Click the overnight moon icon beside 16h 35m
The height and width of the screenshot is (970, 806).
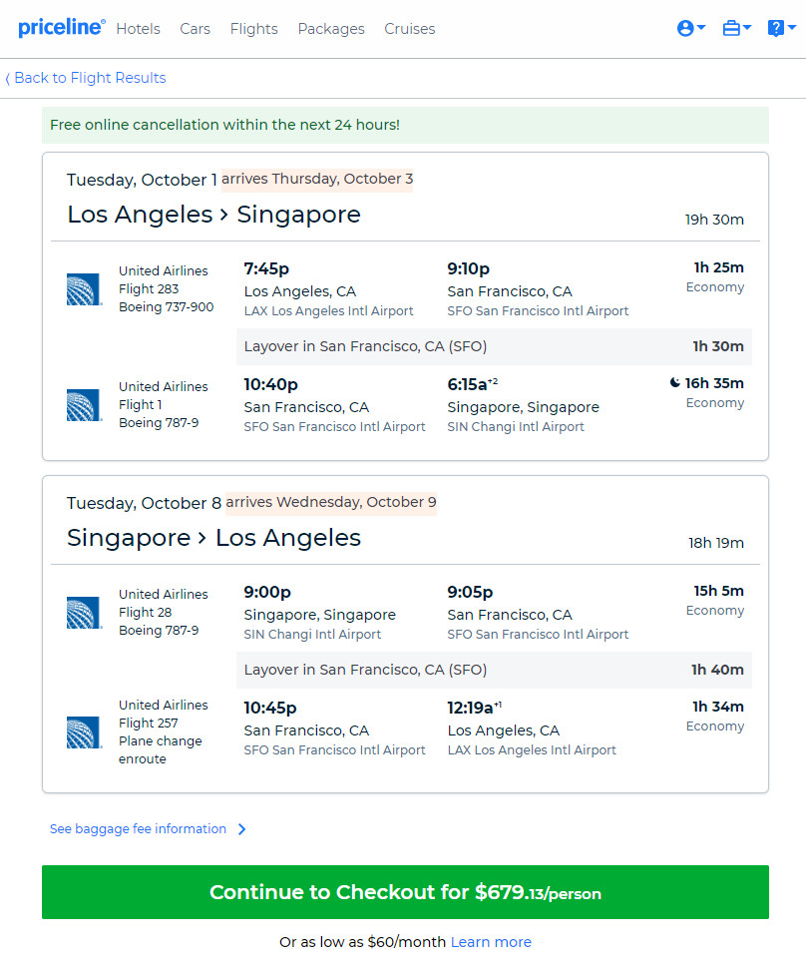click(675, 383)
